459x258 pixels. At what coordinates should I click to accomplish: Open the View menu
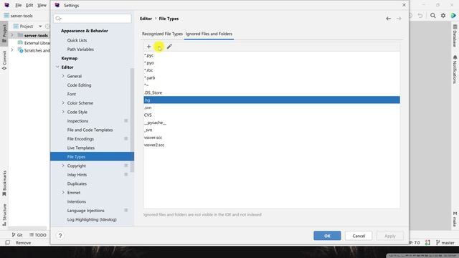point(42,5)
